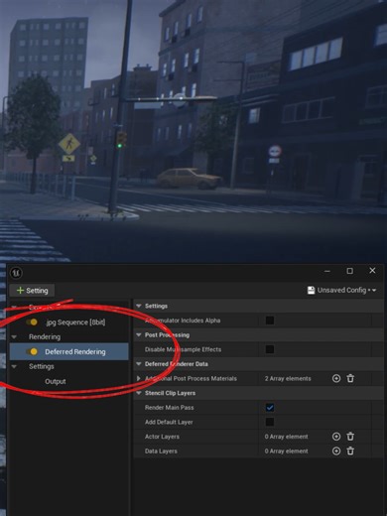The height and width of the screenshot is (516, 387).
Task: Enable Accumulator Includes Alpha checkbox
Action: coord(270,321)
